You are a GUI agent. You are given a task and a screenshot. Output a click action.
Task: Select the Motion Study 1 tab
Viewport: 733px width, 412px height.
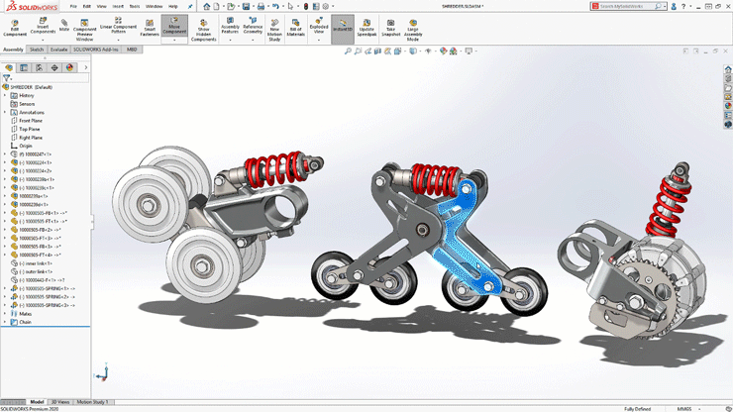point(92,402)
